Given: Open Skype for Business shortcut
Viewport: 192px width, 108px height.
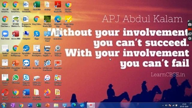Looking at the screenshot, I should click(x=26, y=80).
